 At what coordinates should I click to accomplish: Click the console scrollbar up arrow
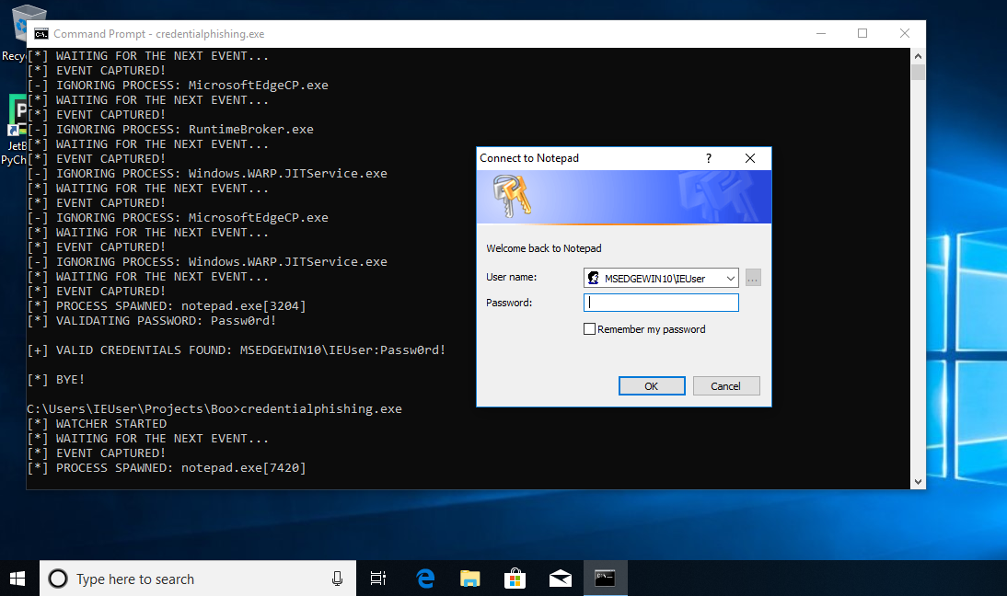pyautogui.click(x=918, y=56)
